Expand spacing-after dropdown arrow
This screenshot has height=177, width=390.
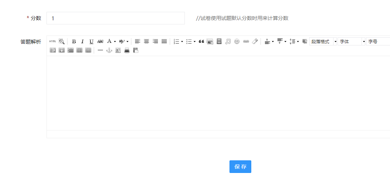pyautogui.click(x=286, y=42)
